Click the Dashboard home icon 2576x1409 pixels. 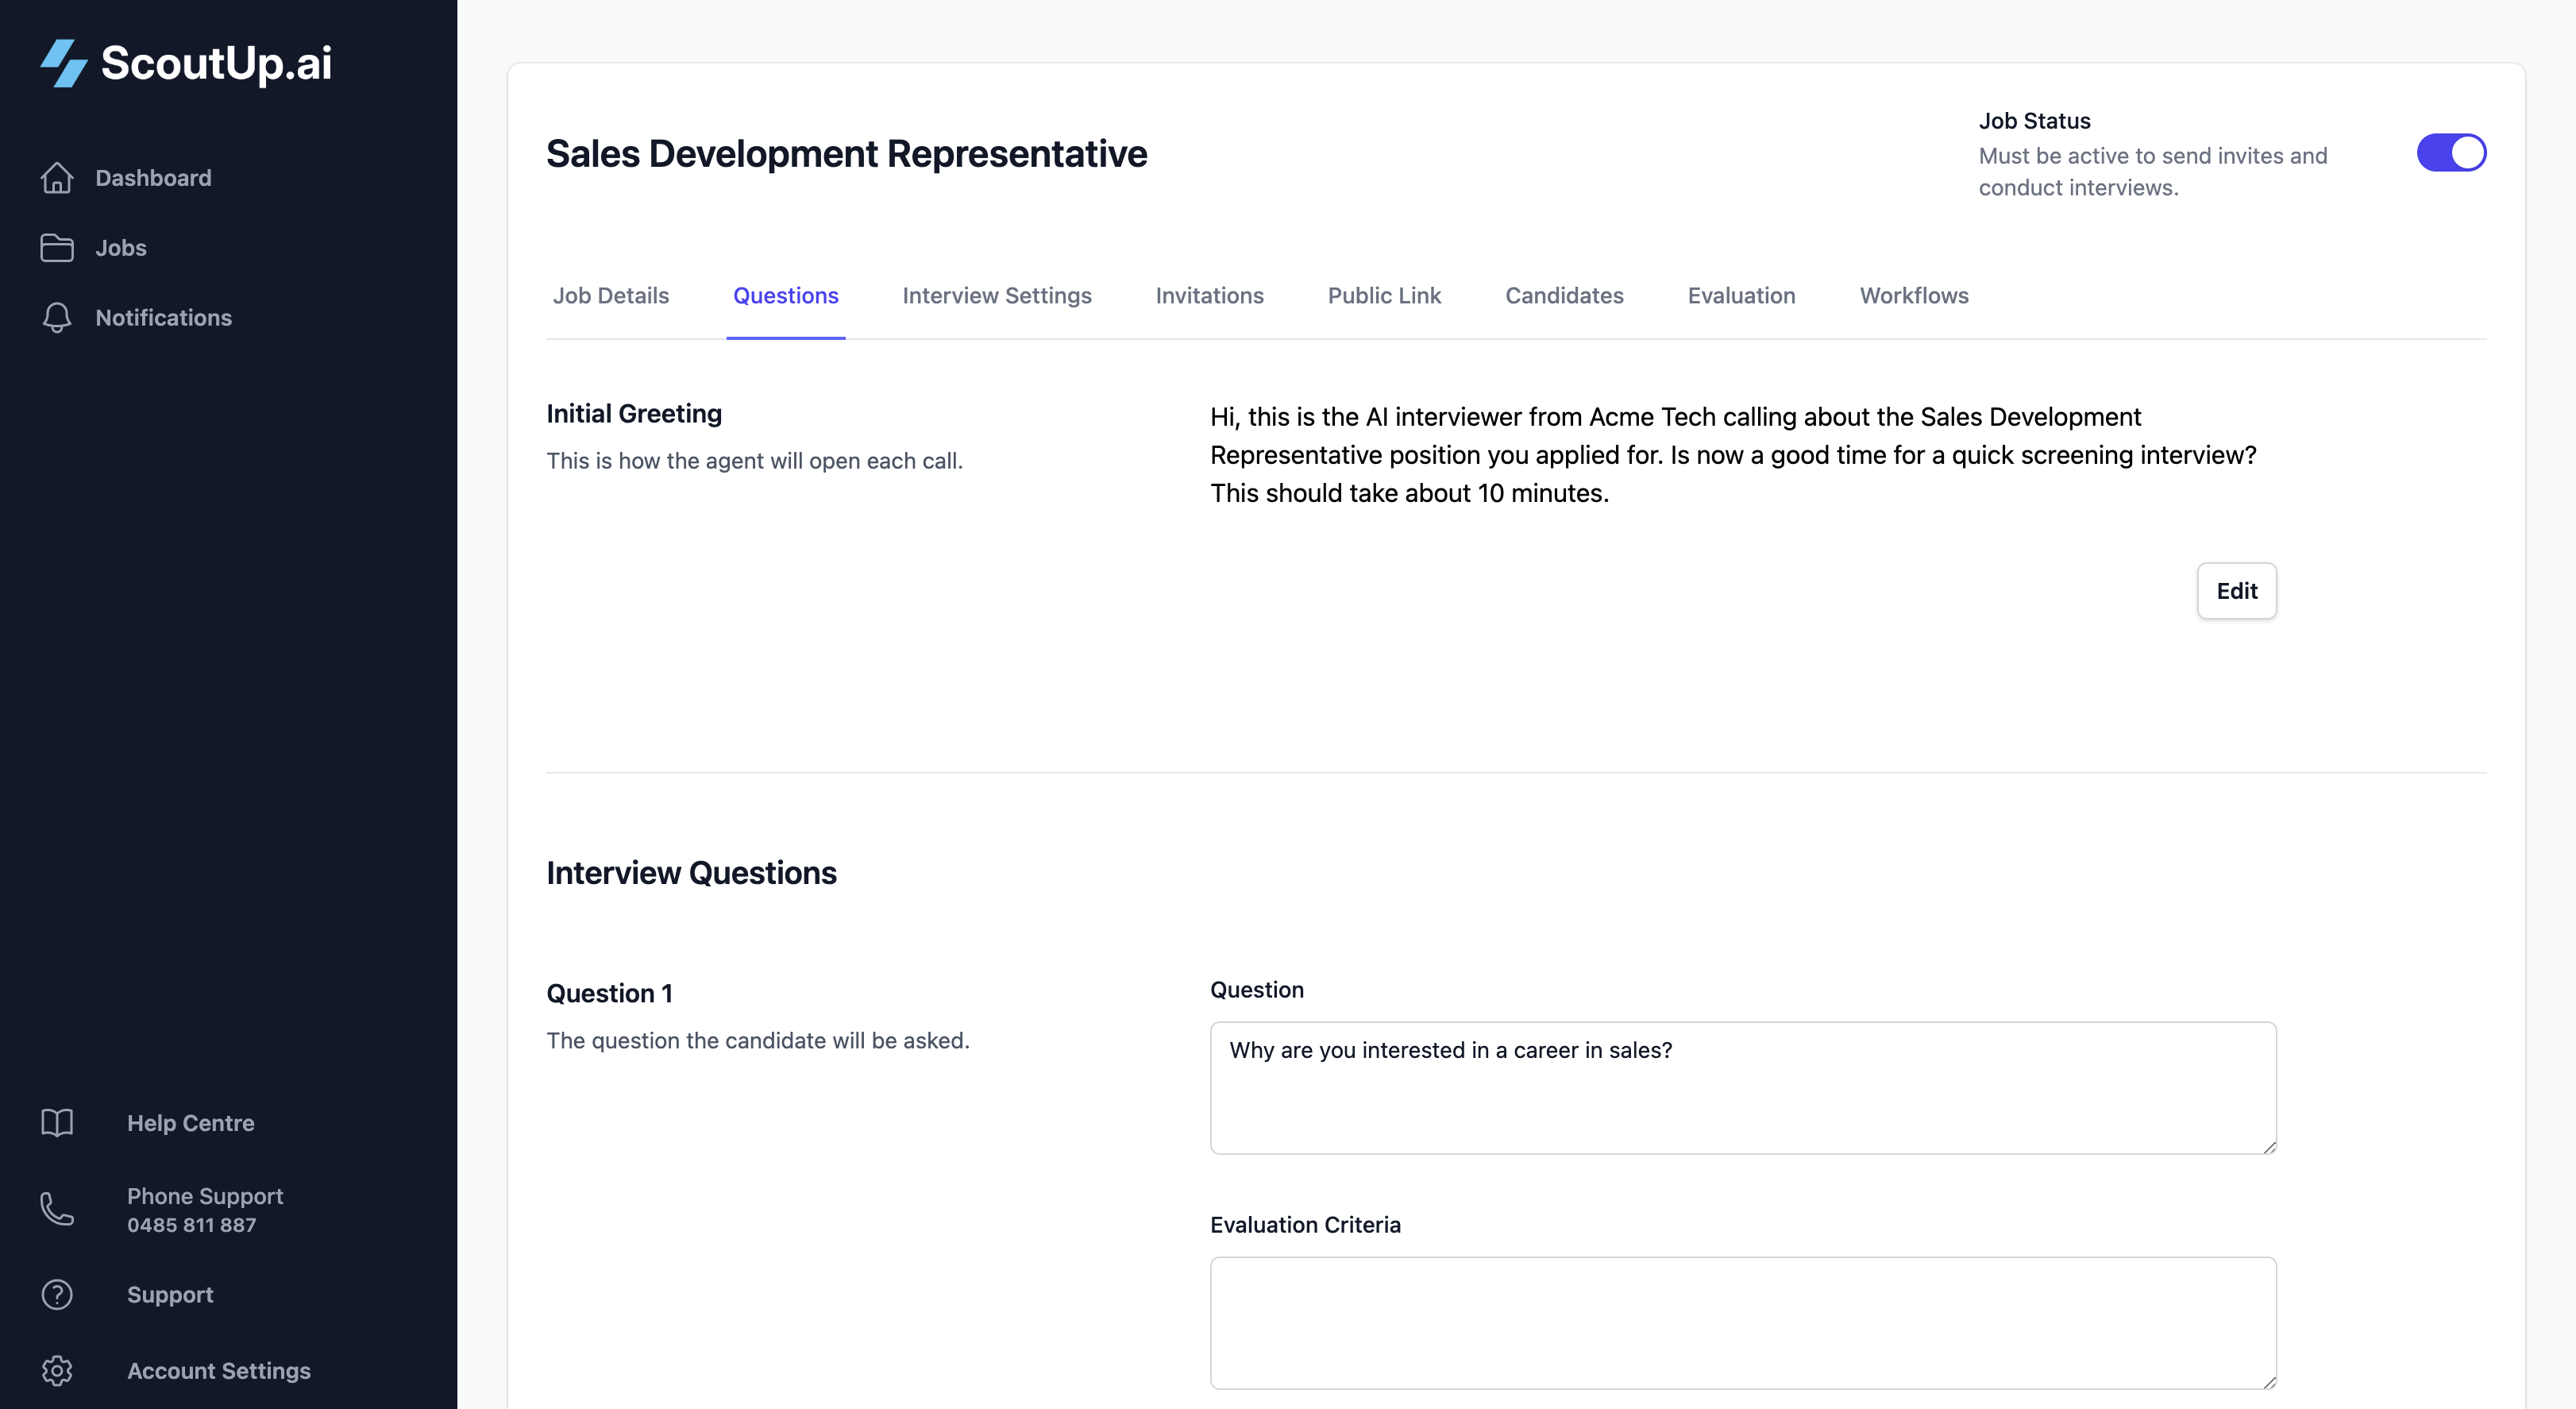tap(57, 178)
